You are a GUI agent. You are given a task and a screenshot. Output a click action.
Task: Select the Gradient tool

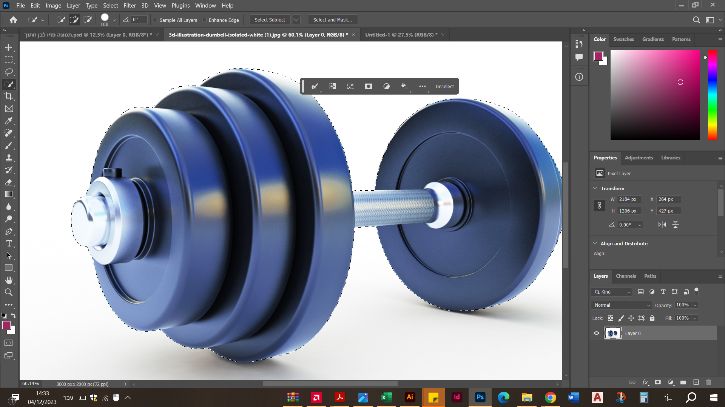click(9, 194)
